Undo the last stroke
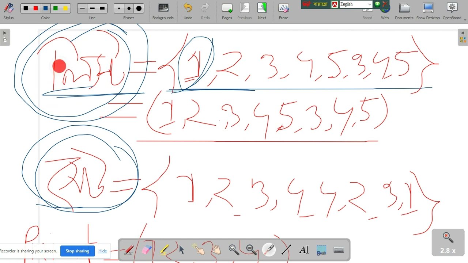This screenshot has width=468, height=263. (188, 11)
